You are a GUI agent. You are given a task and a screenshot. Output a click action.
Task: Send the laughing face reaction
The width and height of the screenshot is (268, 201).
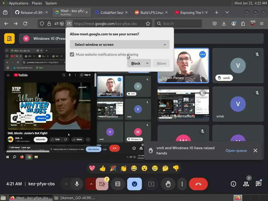(x=134, y=168)
